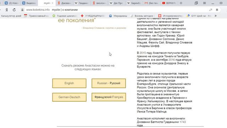Open the Yandex browser hamburger menu
The image size is (227, 128).
point(204,3)
